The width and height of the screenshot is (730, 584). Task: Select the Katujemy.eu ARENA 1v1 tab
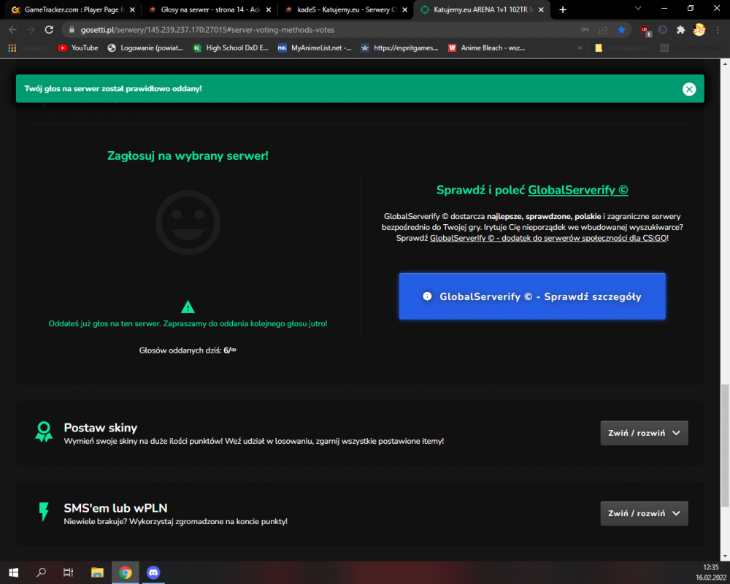click(482, 9)
